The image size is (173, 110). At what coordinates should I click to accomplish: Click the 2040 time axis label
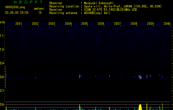point(167,24)
